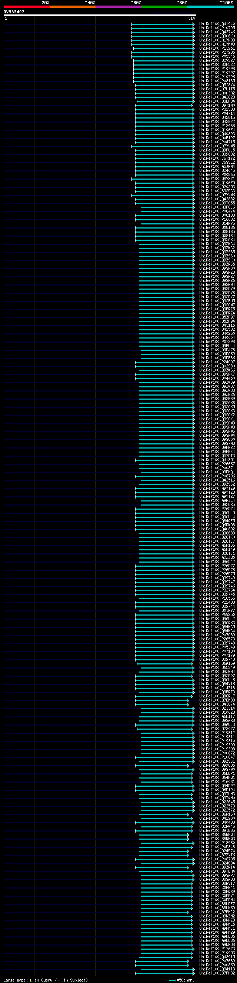237x983 pixels.
Task: Select hit label UniRef100_B3H5S2
Action: (217, 64)
